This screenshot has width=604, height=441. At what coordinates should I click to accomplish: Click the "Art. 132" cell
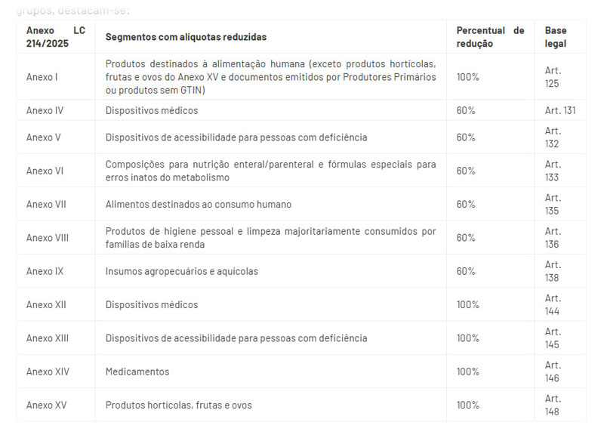(553, 137)
